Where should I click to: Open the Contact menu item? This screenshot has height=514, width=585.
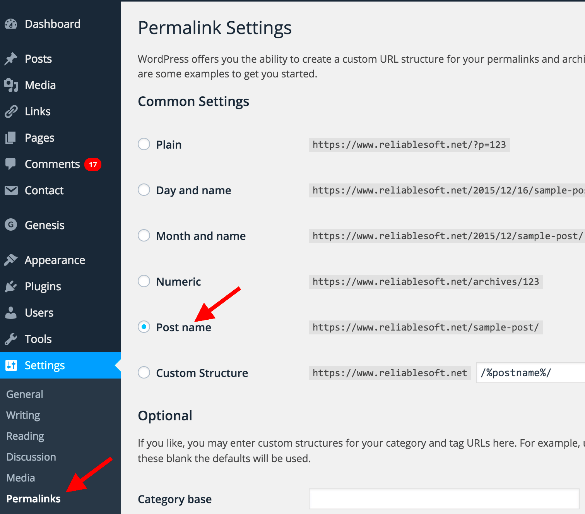point(44,190)
